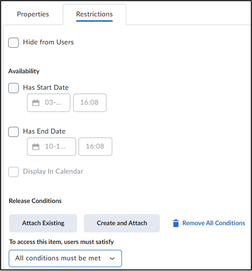Image resolution: width=252 pixels, height=271 pixels.
Task: Click the start date field showing 03-
Action: (x=49, y=103)
